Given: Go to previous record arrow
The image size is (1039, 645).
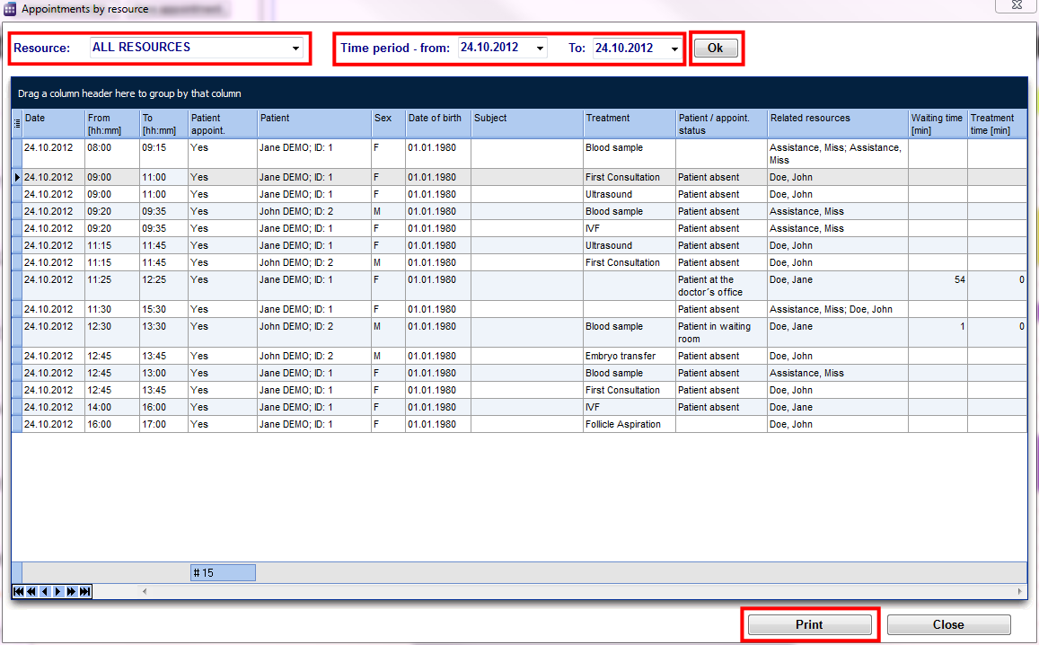Looking at the screenshot, I should click(x=44, y=591).
